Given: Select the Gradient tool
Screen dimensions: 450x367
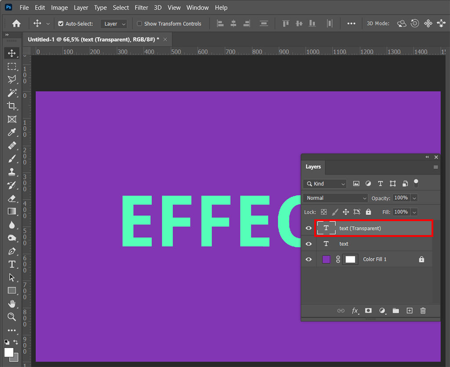Looking at the screenshot, I should 12,211.
